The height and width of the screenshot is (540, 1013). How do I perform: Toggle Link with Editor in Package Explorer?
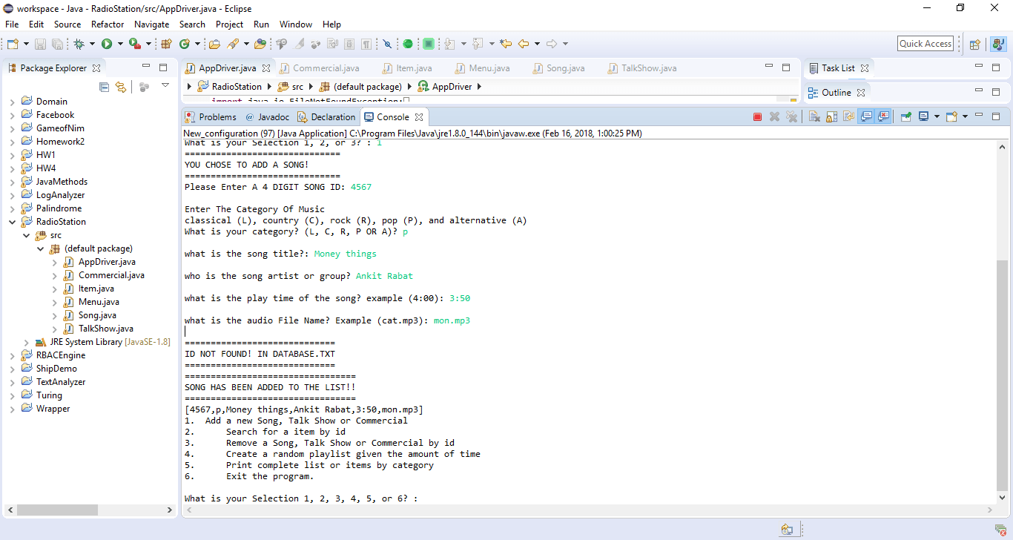coord(120,87)
